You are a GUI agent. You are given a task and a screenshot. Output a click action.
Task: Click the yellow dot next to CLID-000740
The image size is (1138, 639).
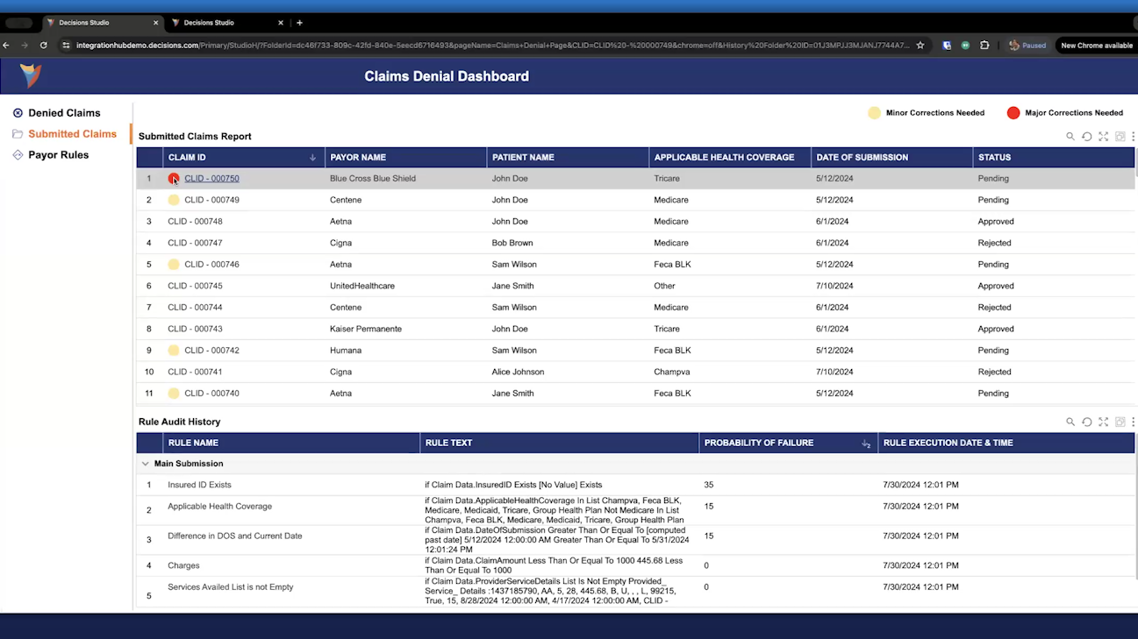174,393
